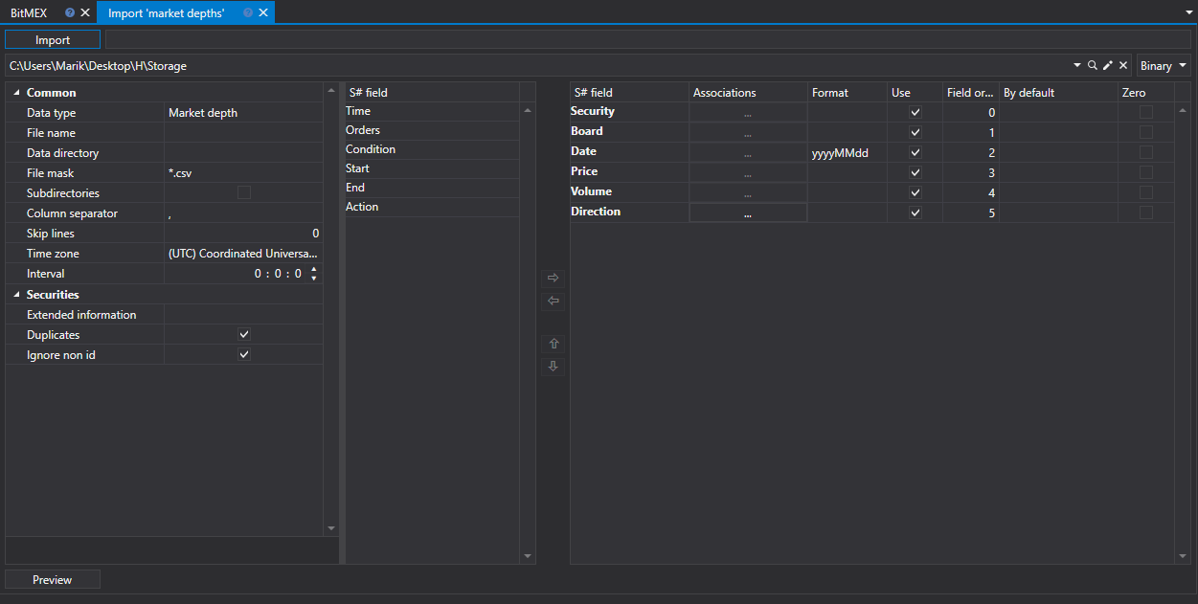Click the Skip lines value field

coord(243,234)
